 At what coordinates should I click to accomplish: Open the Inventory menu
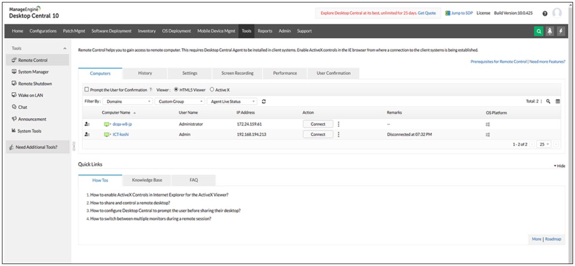click(x=147, y=31)
